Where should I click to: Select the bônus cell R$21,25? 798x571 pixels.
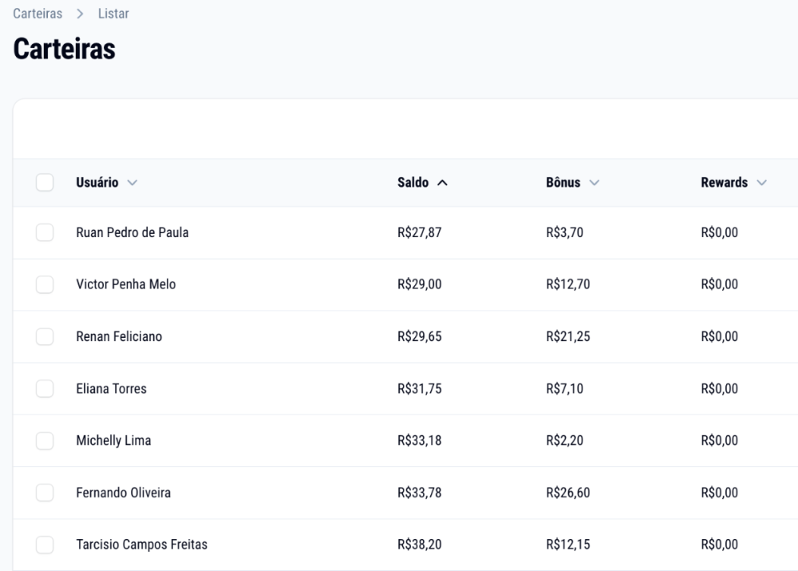click(x=568, y=337)
